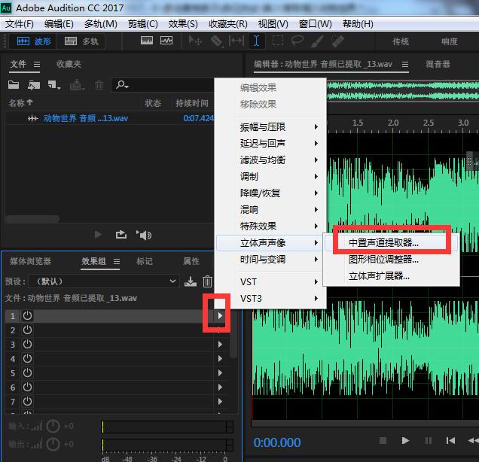479x462 pixels.
Task: Toggle power for effect slot 1
Action: (x=27, y=315)
